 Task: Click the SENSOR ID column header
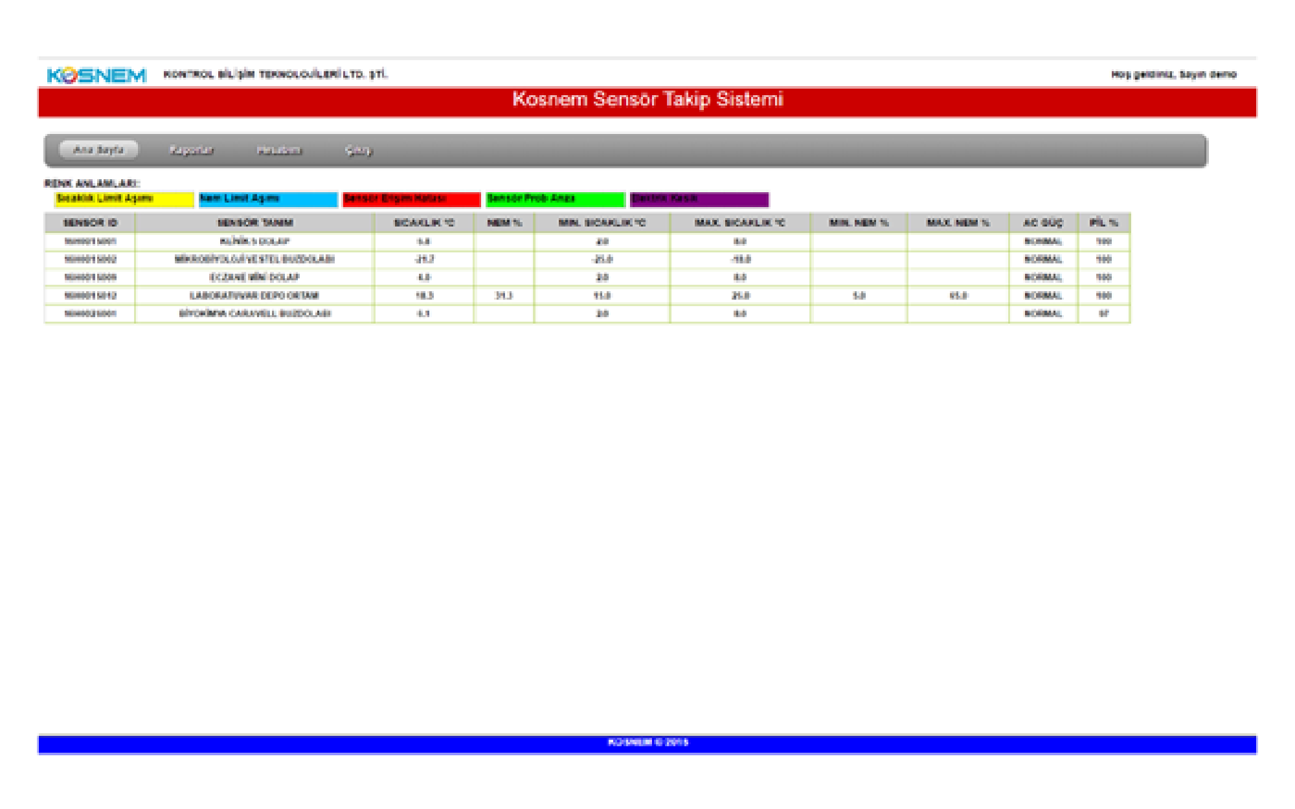[90, 223]
